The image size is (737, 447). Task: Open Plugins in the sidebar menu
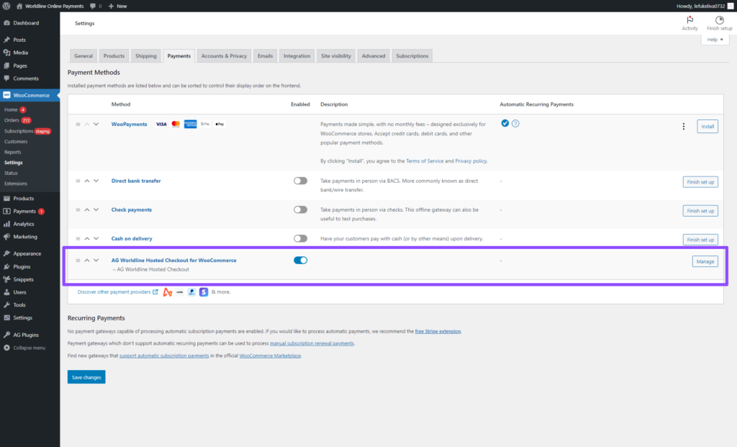click(23, 266)
